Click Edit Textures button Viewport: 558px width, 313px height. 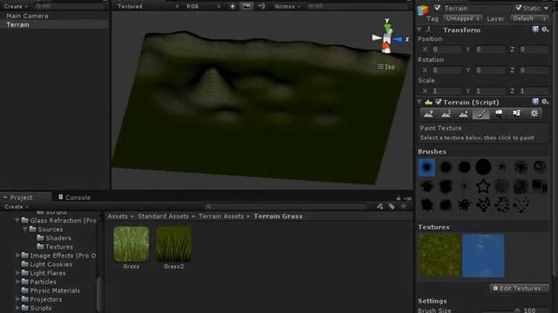coord(520,289)
